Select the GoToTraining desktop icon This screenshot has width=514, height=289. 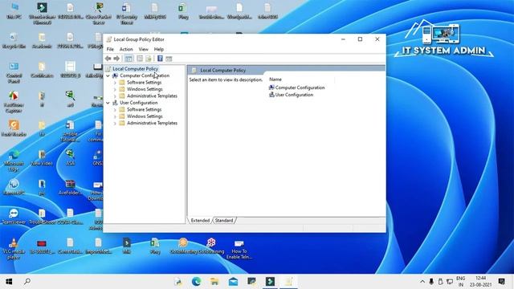point(211,246)
